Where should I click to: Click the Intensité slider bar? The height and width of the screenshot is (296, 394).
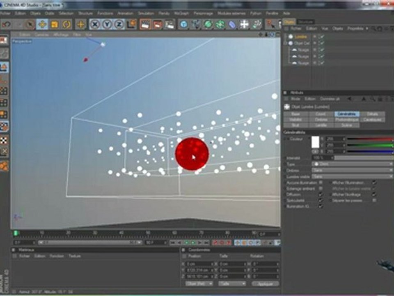coord(363,158)
